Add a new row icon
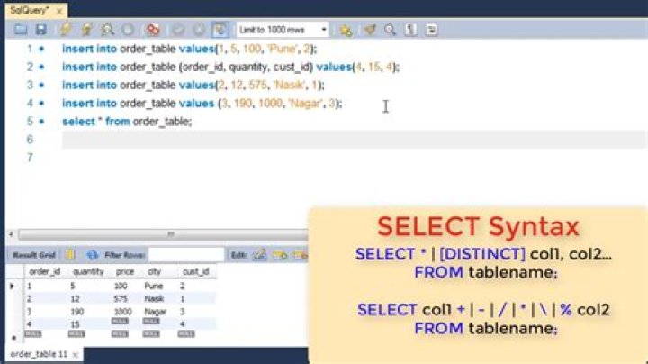This screenshot has height=364, width=648. tap(281, 255)
